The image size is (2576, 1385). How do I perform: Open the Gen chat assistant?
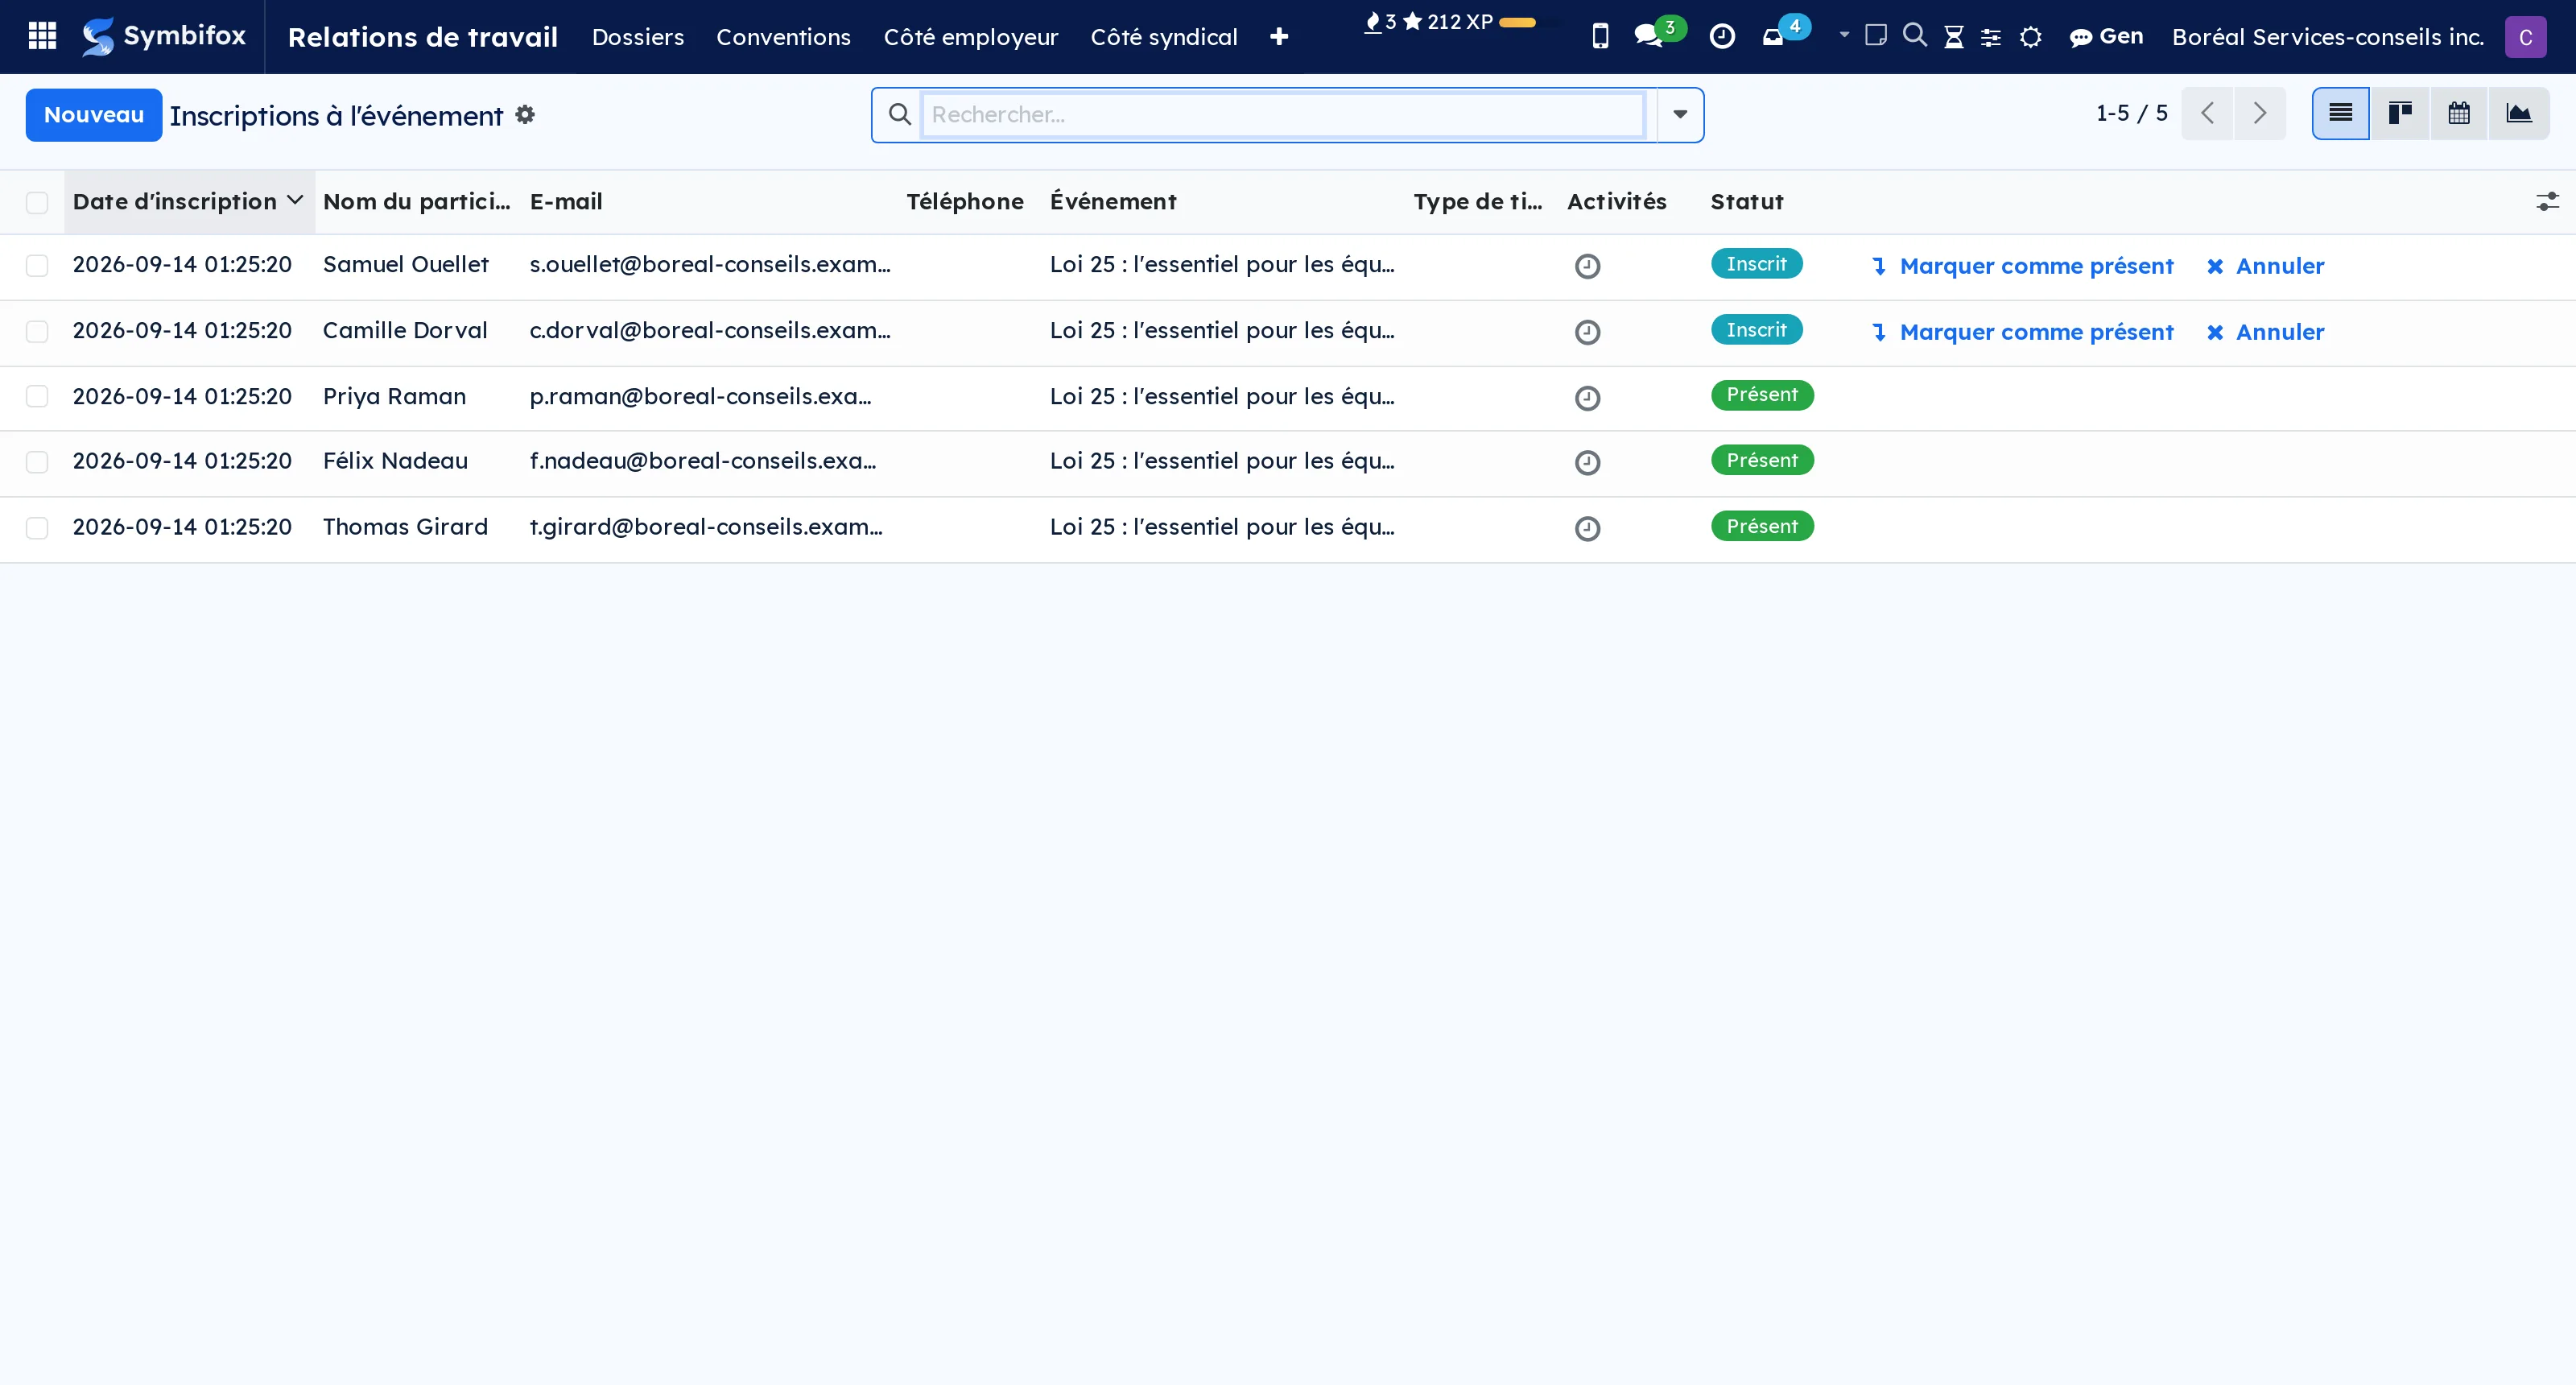pyautogui.click(x=2106, y=37)
